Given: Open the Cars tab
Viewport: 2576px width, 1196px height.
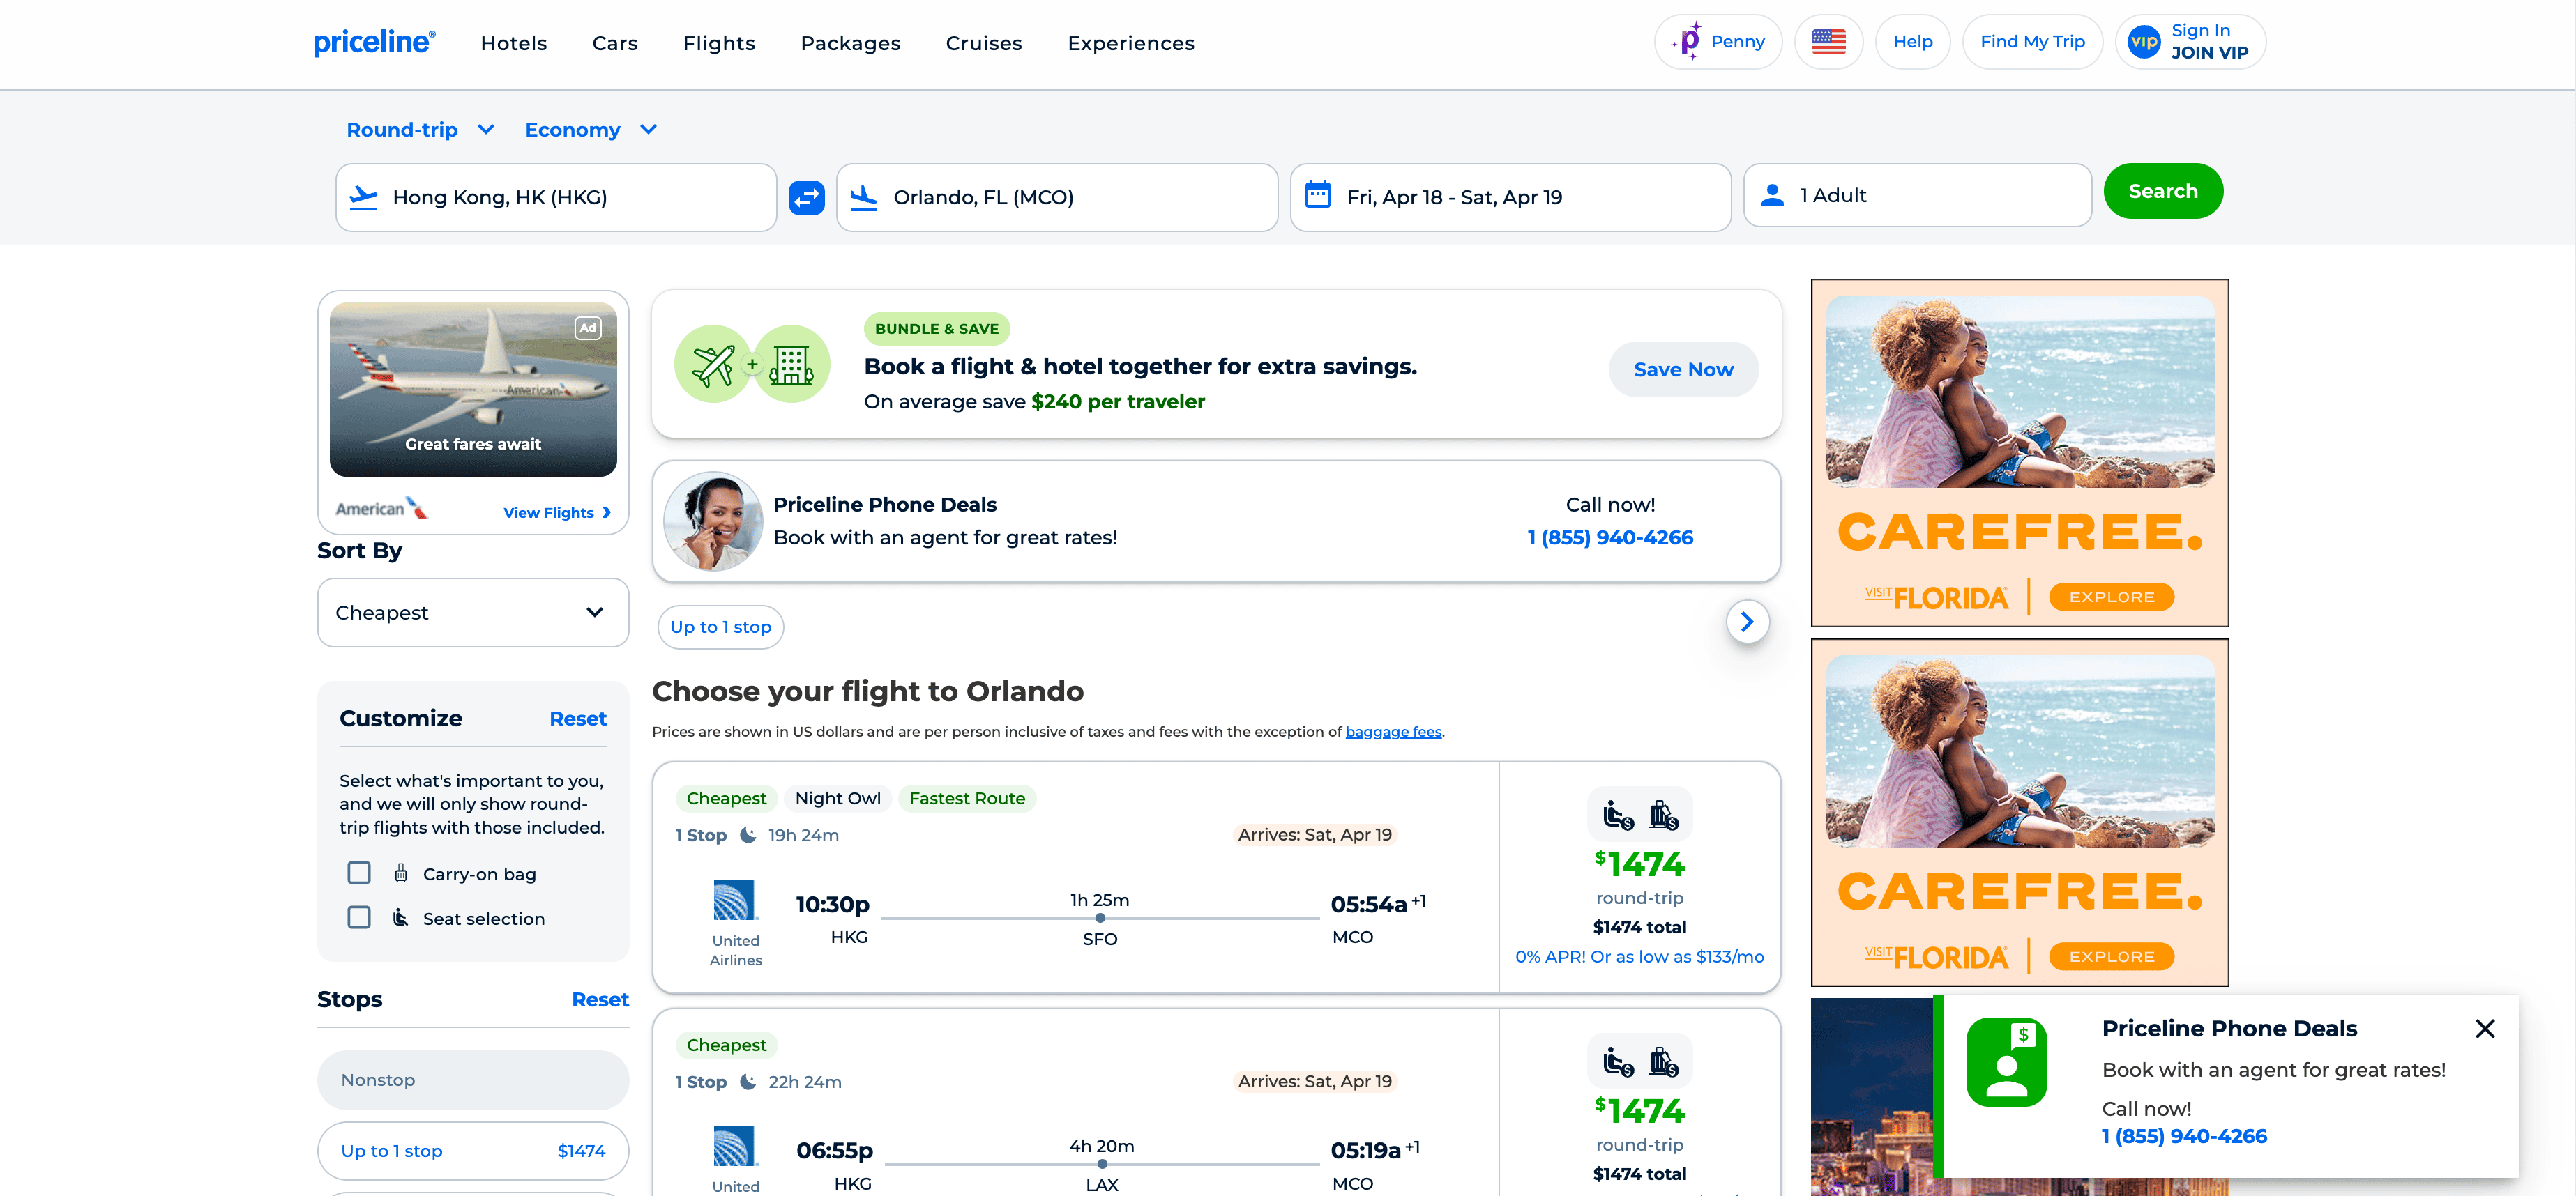Looking at the screenshot, I should click(x=615, y=43).
